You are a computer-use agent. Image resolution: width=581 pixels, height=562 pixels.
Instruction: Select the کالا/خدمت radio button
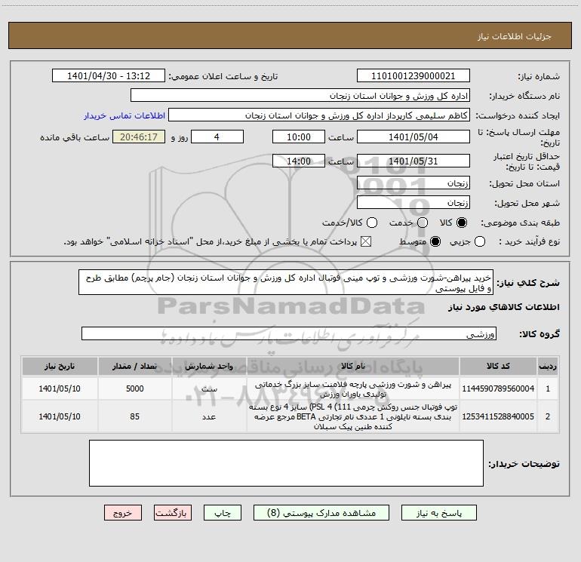[x=372, y=223]
